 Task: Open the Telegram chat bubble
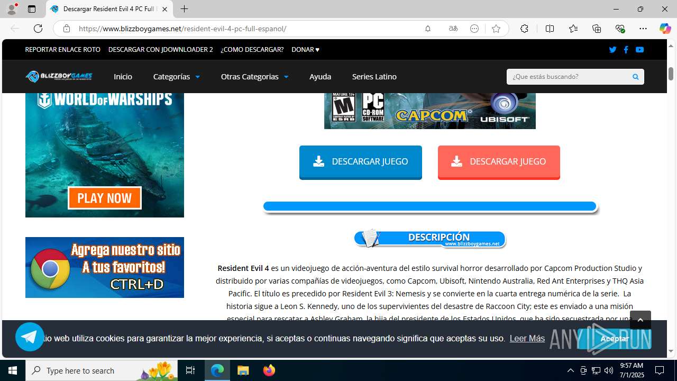point(30,337)
